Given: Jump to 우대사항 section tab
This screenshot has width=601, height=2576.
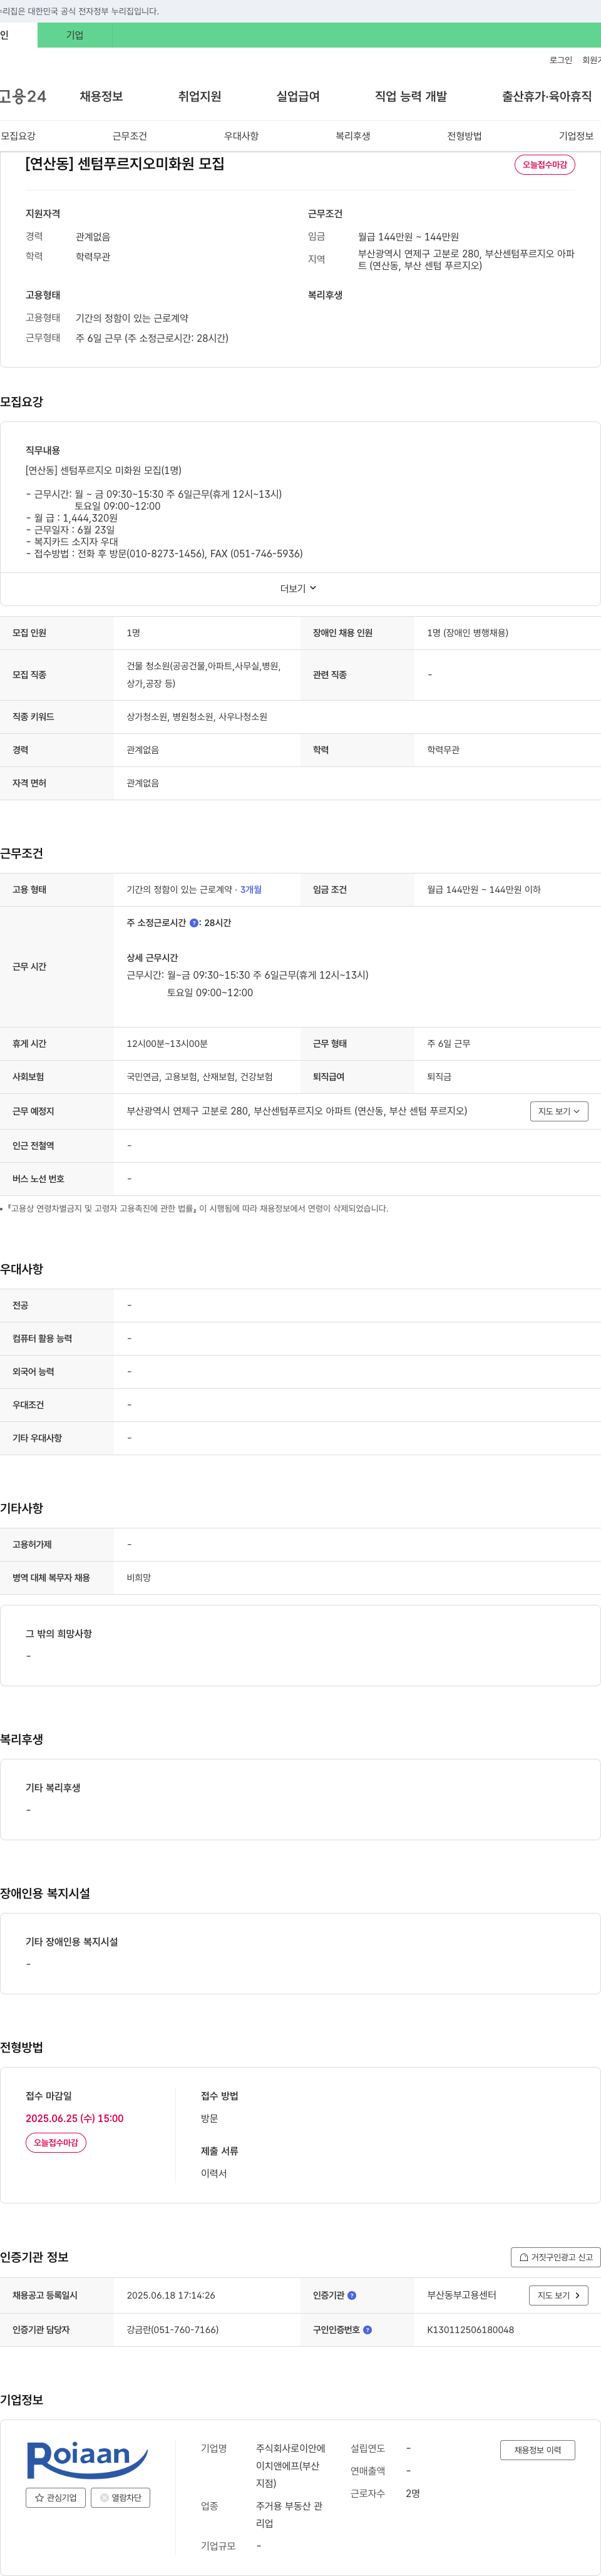Looking at the screenshot, I should 241,136.
